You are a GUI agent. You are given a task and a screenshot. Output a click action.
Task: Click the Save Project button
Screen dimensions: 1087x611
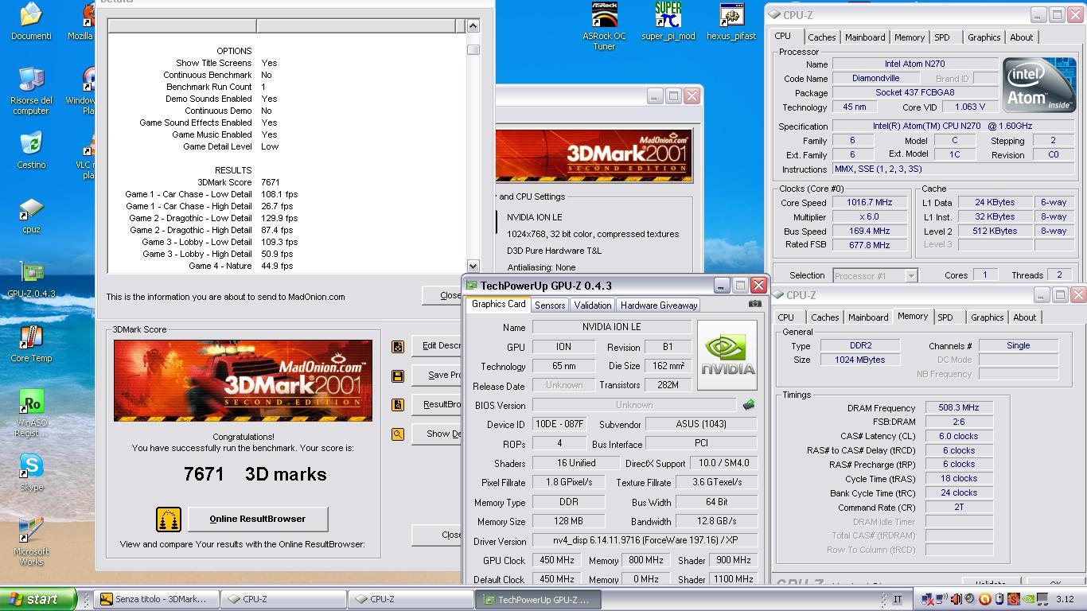tap(437, 375)
